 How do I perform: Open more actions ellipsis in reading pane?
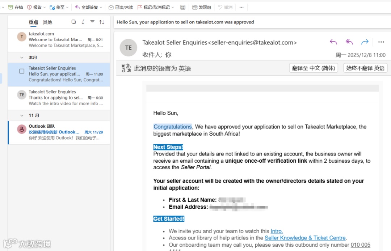(x=381, y=42)
